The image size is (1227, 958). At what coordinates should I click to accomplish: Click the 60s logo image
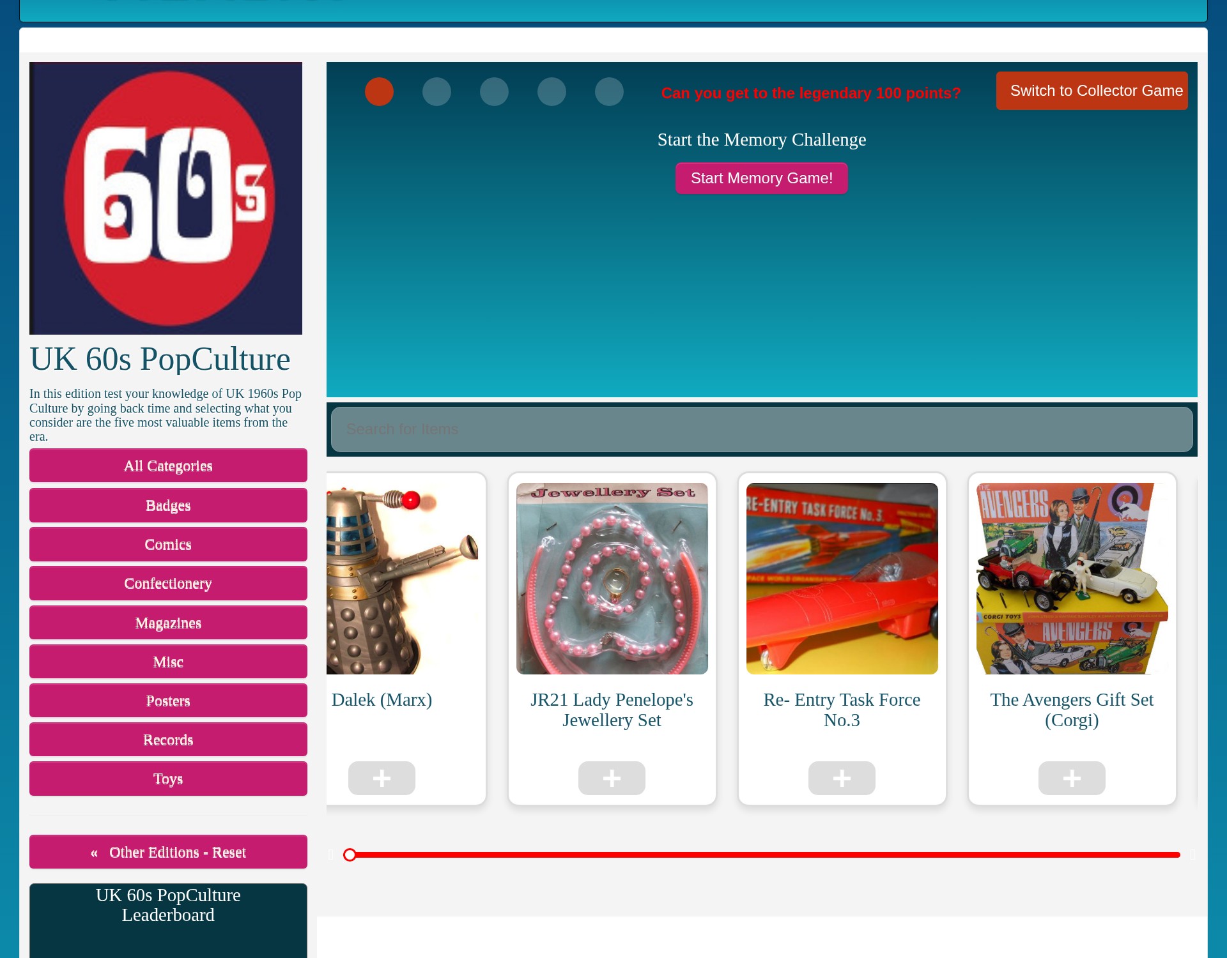166,198
